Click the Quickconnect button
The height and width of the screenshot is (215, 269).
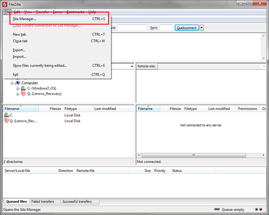pos(187,28)
